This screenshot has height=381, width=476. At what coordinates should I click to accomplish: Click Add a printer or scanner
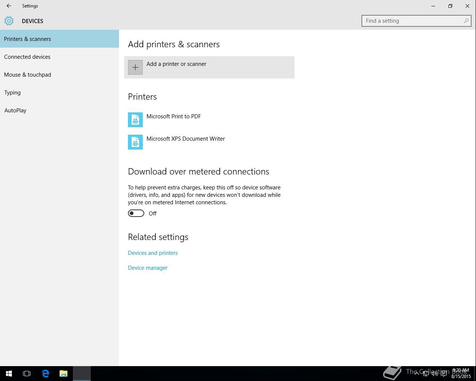click(x=209, y=67)
